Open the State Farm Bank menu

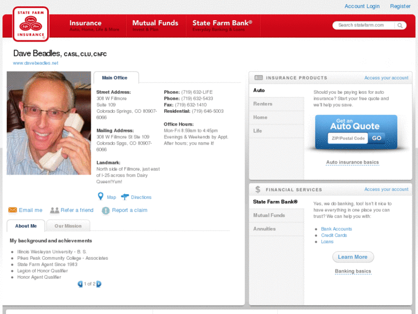(x=223, y=26)
